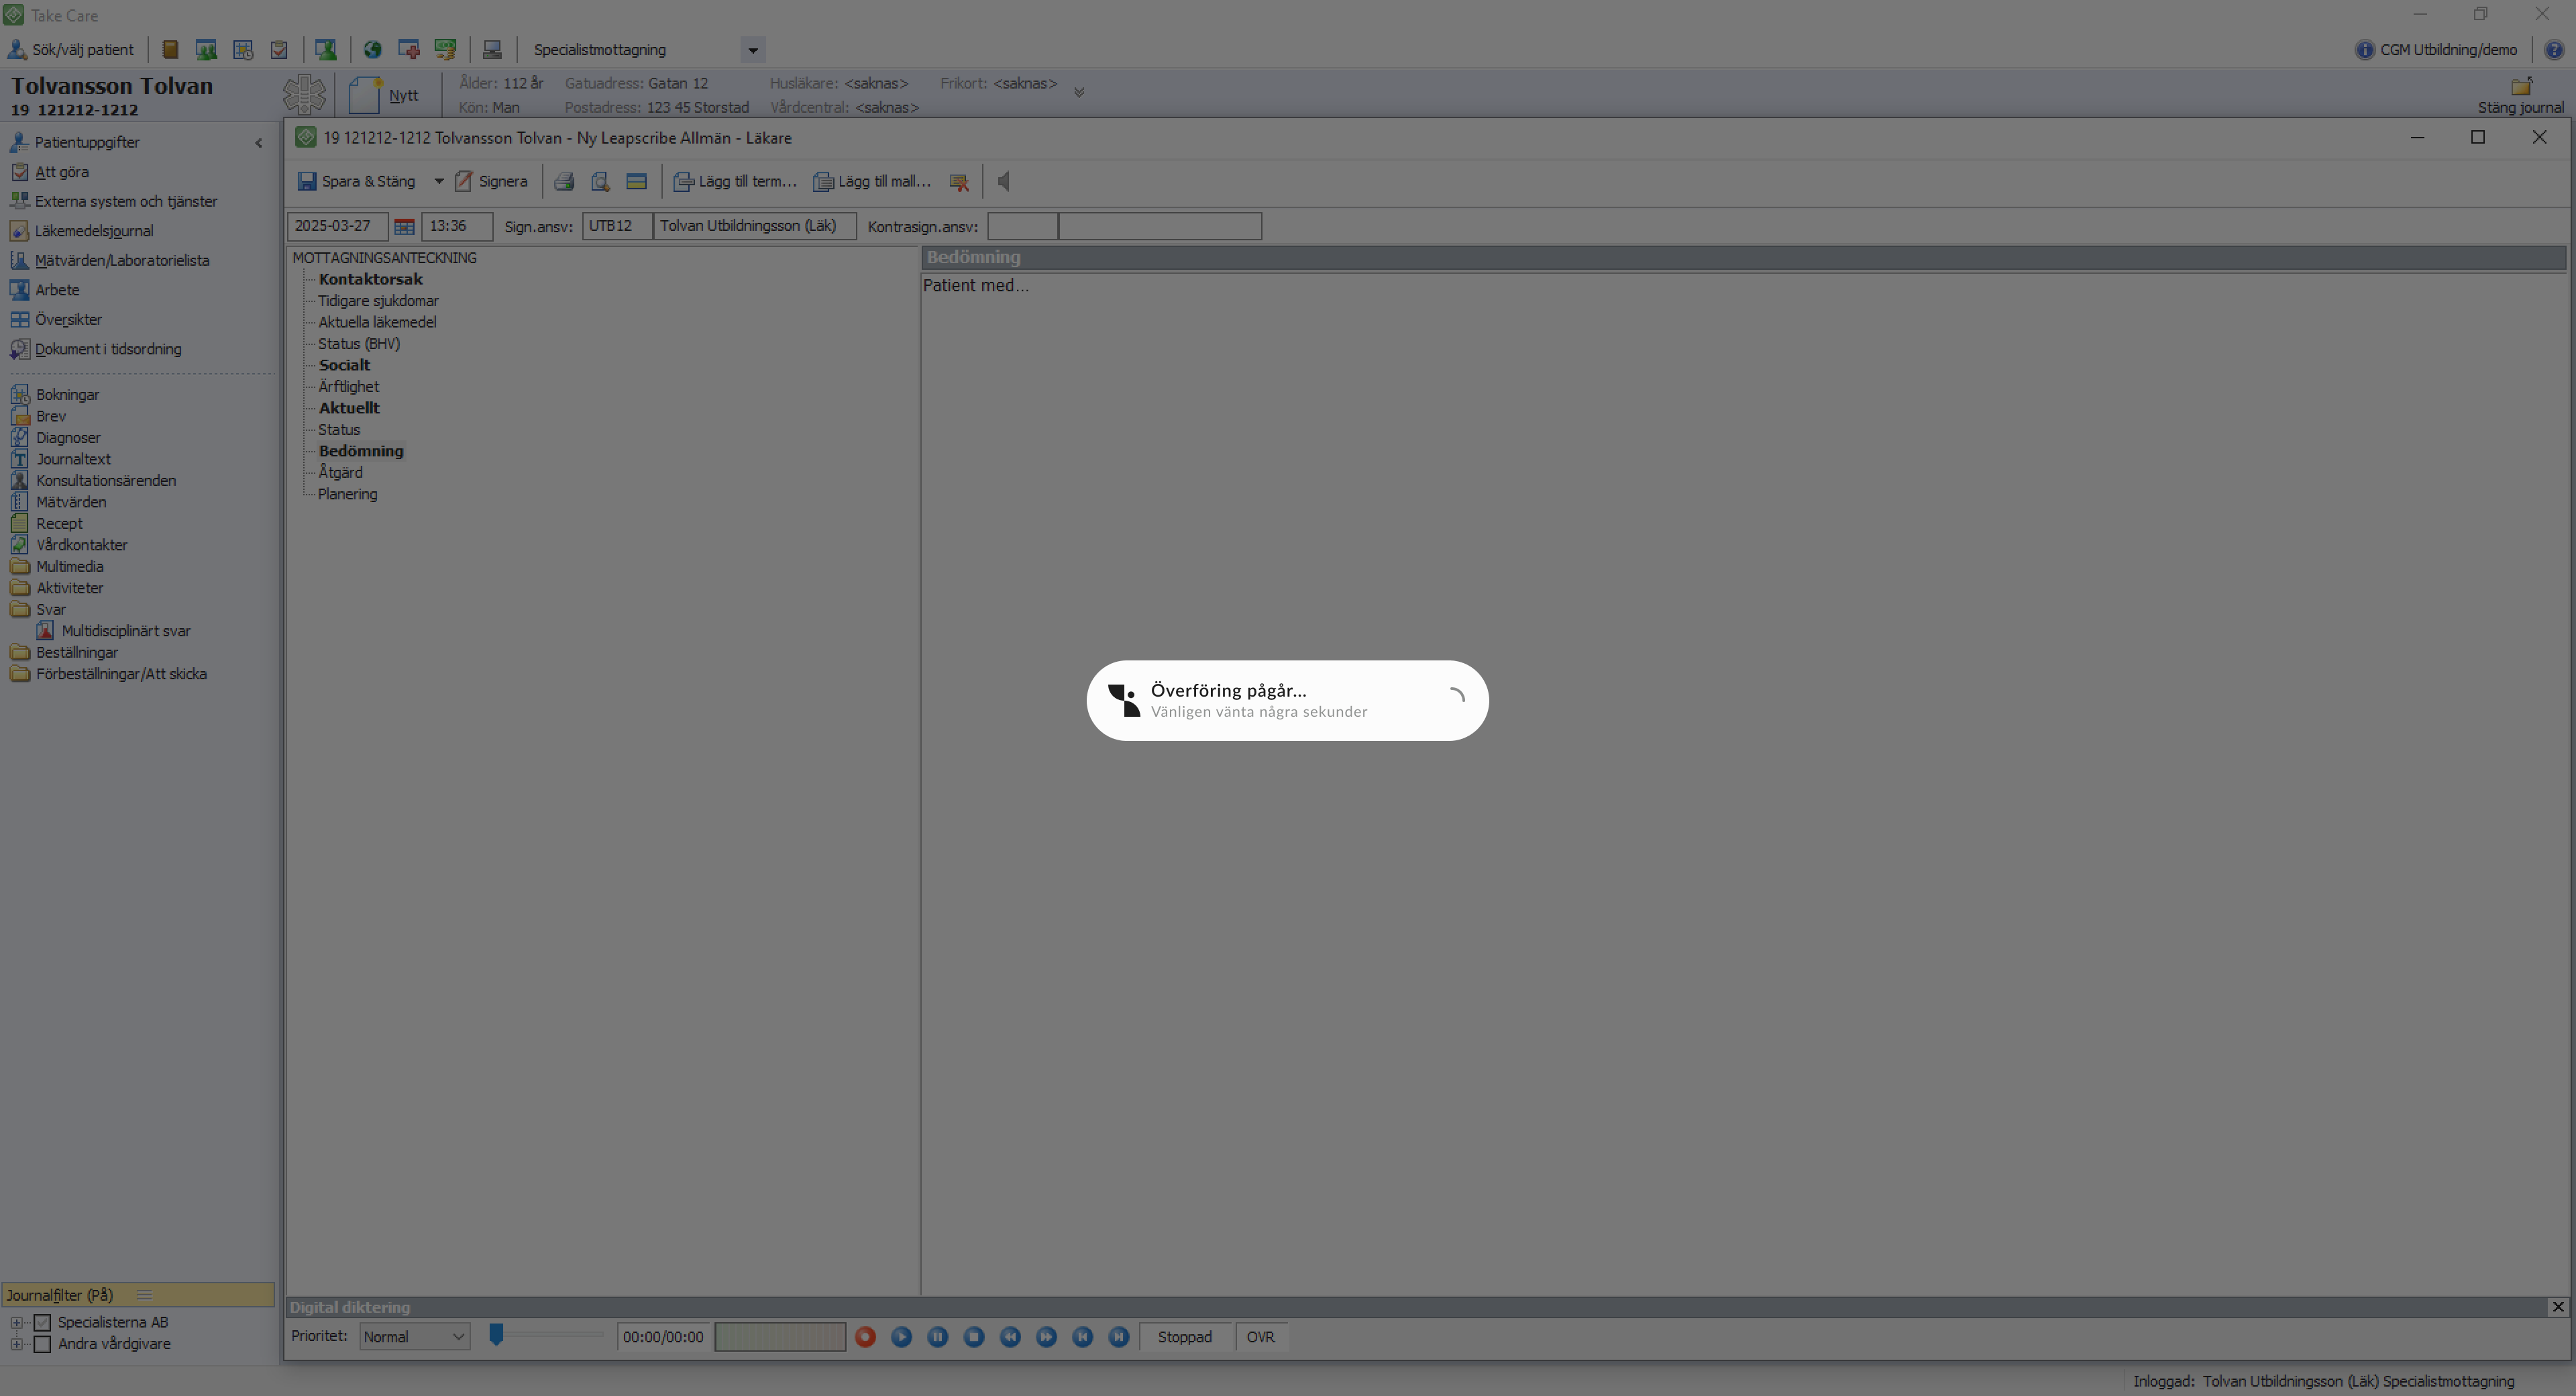Expand the Andra vårdgivare tree node
Viewport: 2576px width, 1396px height.
click(x=16, y=1344)
